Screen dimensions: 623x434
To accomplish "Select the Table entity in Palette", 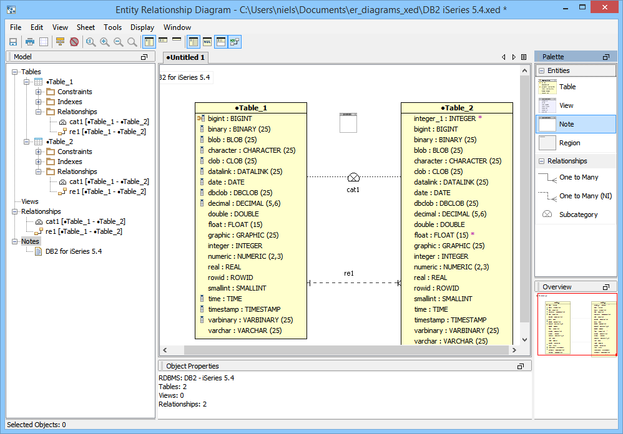I will 567,87.
